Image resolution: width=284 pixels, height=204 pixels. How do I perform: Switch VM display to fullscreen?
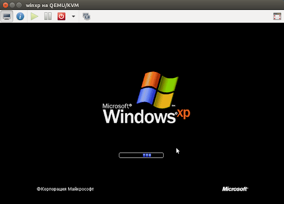tap(277, 17)
